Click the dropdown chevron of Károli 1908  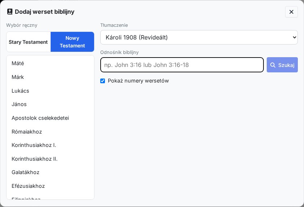(294, 37)
